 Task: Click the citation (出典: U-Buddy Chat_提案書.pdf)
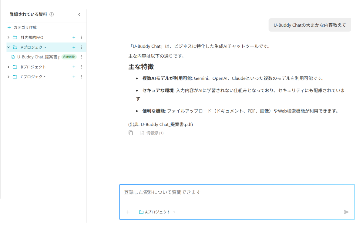[x=160, y=125]
